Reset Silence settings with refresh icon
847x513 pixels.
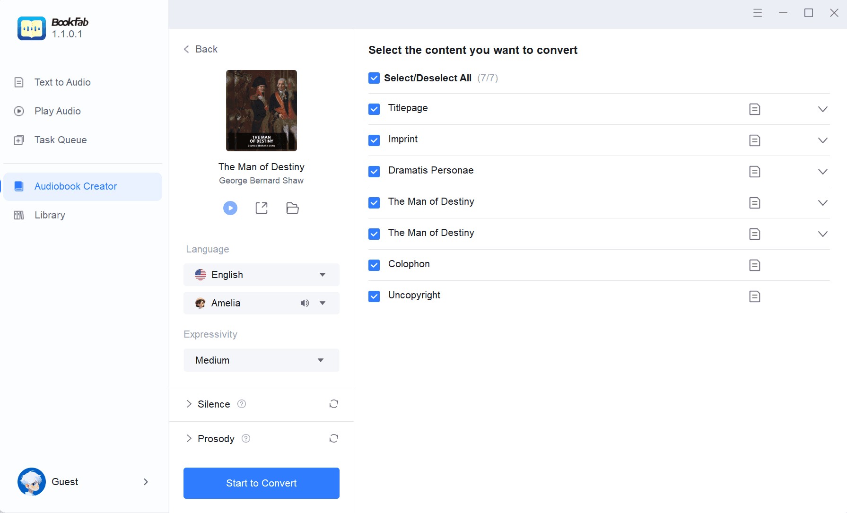pyautogui.click(x=333, y=404)
